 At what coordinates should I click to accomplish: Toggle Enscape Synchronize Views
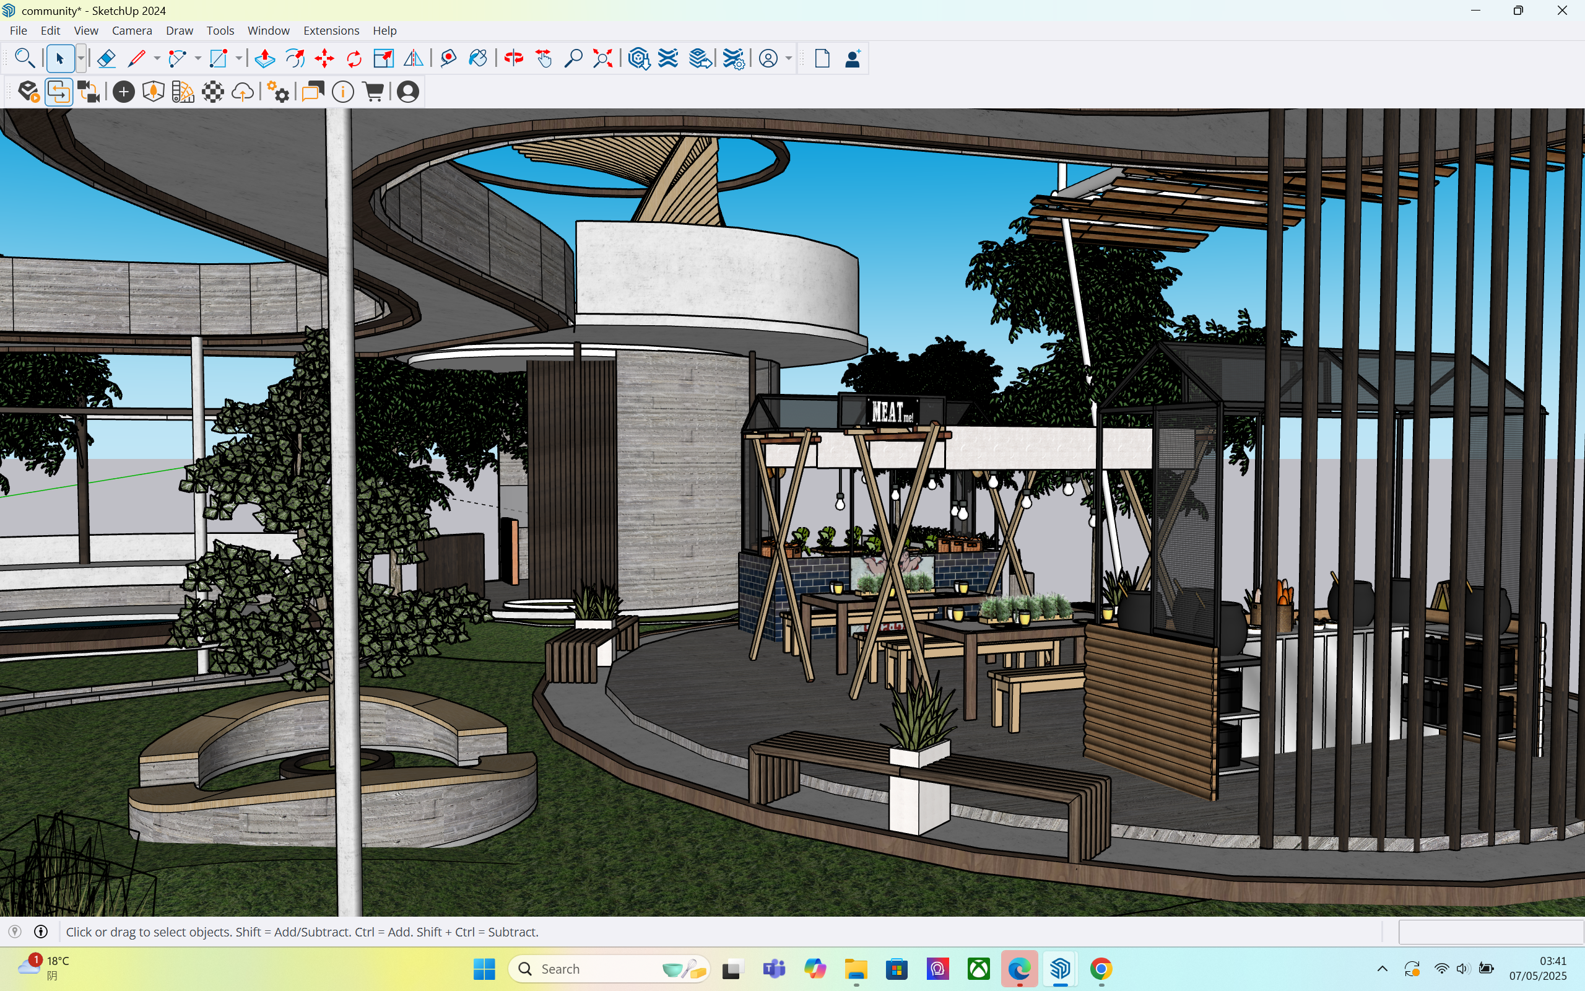point(89,92)
